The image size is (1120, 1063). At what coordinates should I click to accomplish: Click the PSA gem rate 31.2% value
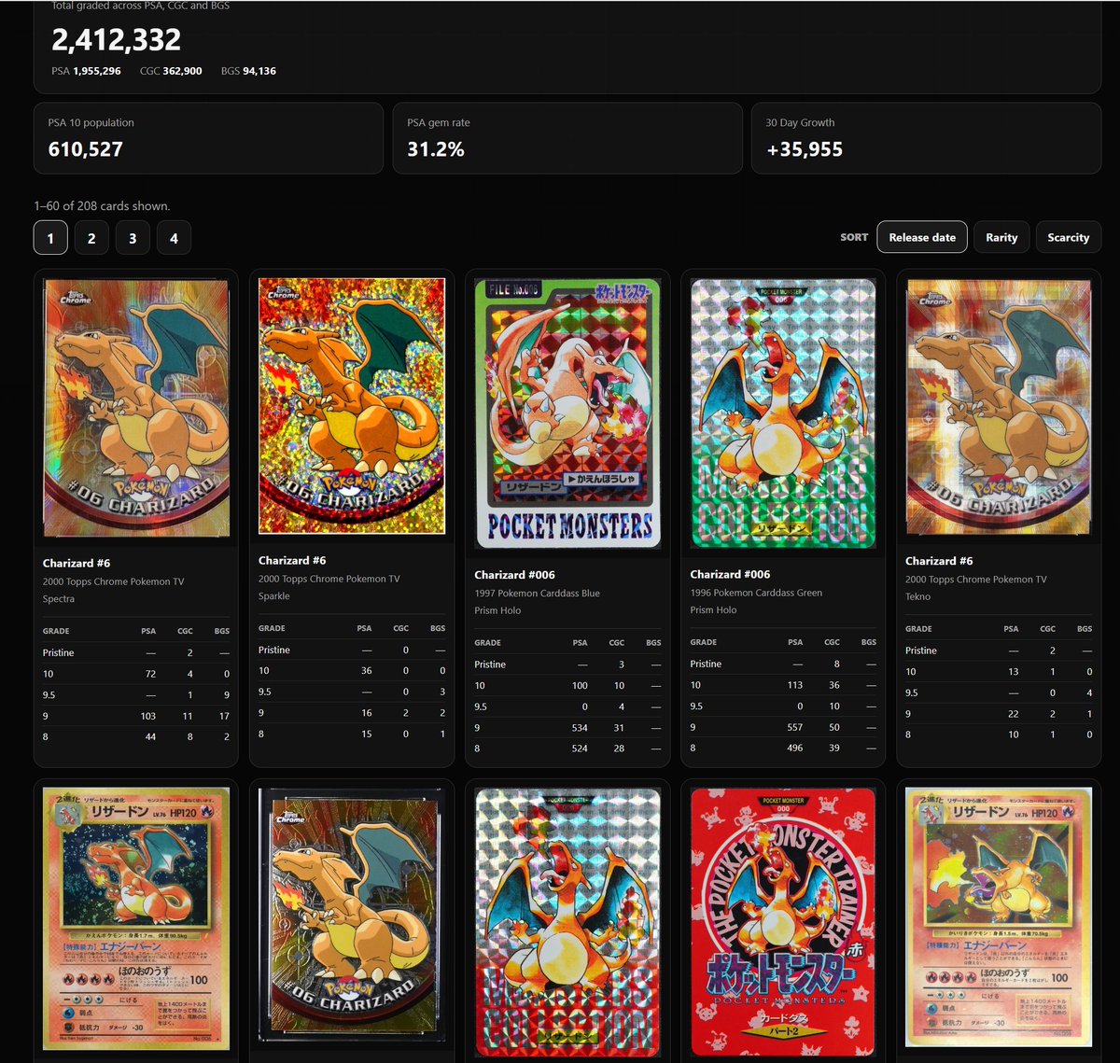(x=436, y=149)
